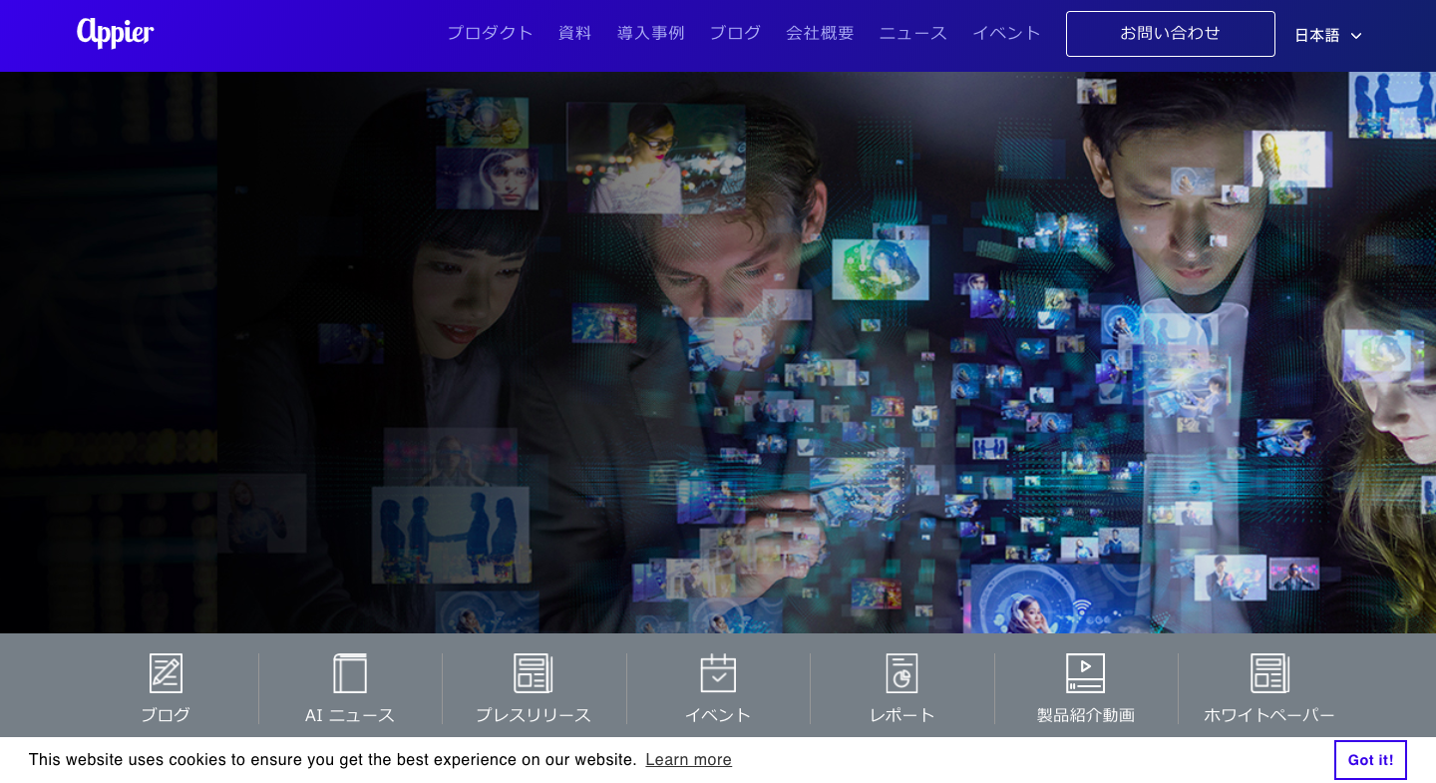Click the chevron next to 日本語
1436x783 pixels.
point(1356,36)
